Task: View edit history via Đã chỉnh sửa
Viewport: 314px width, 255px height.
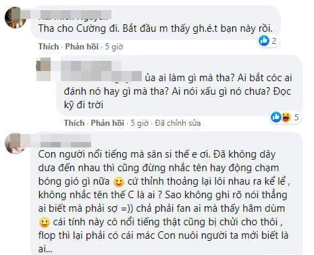Action: pos(178,123)
